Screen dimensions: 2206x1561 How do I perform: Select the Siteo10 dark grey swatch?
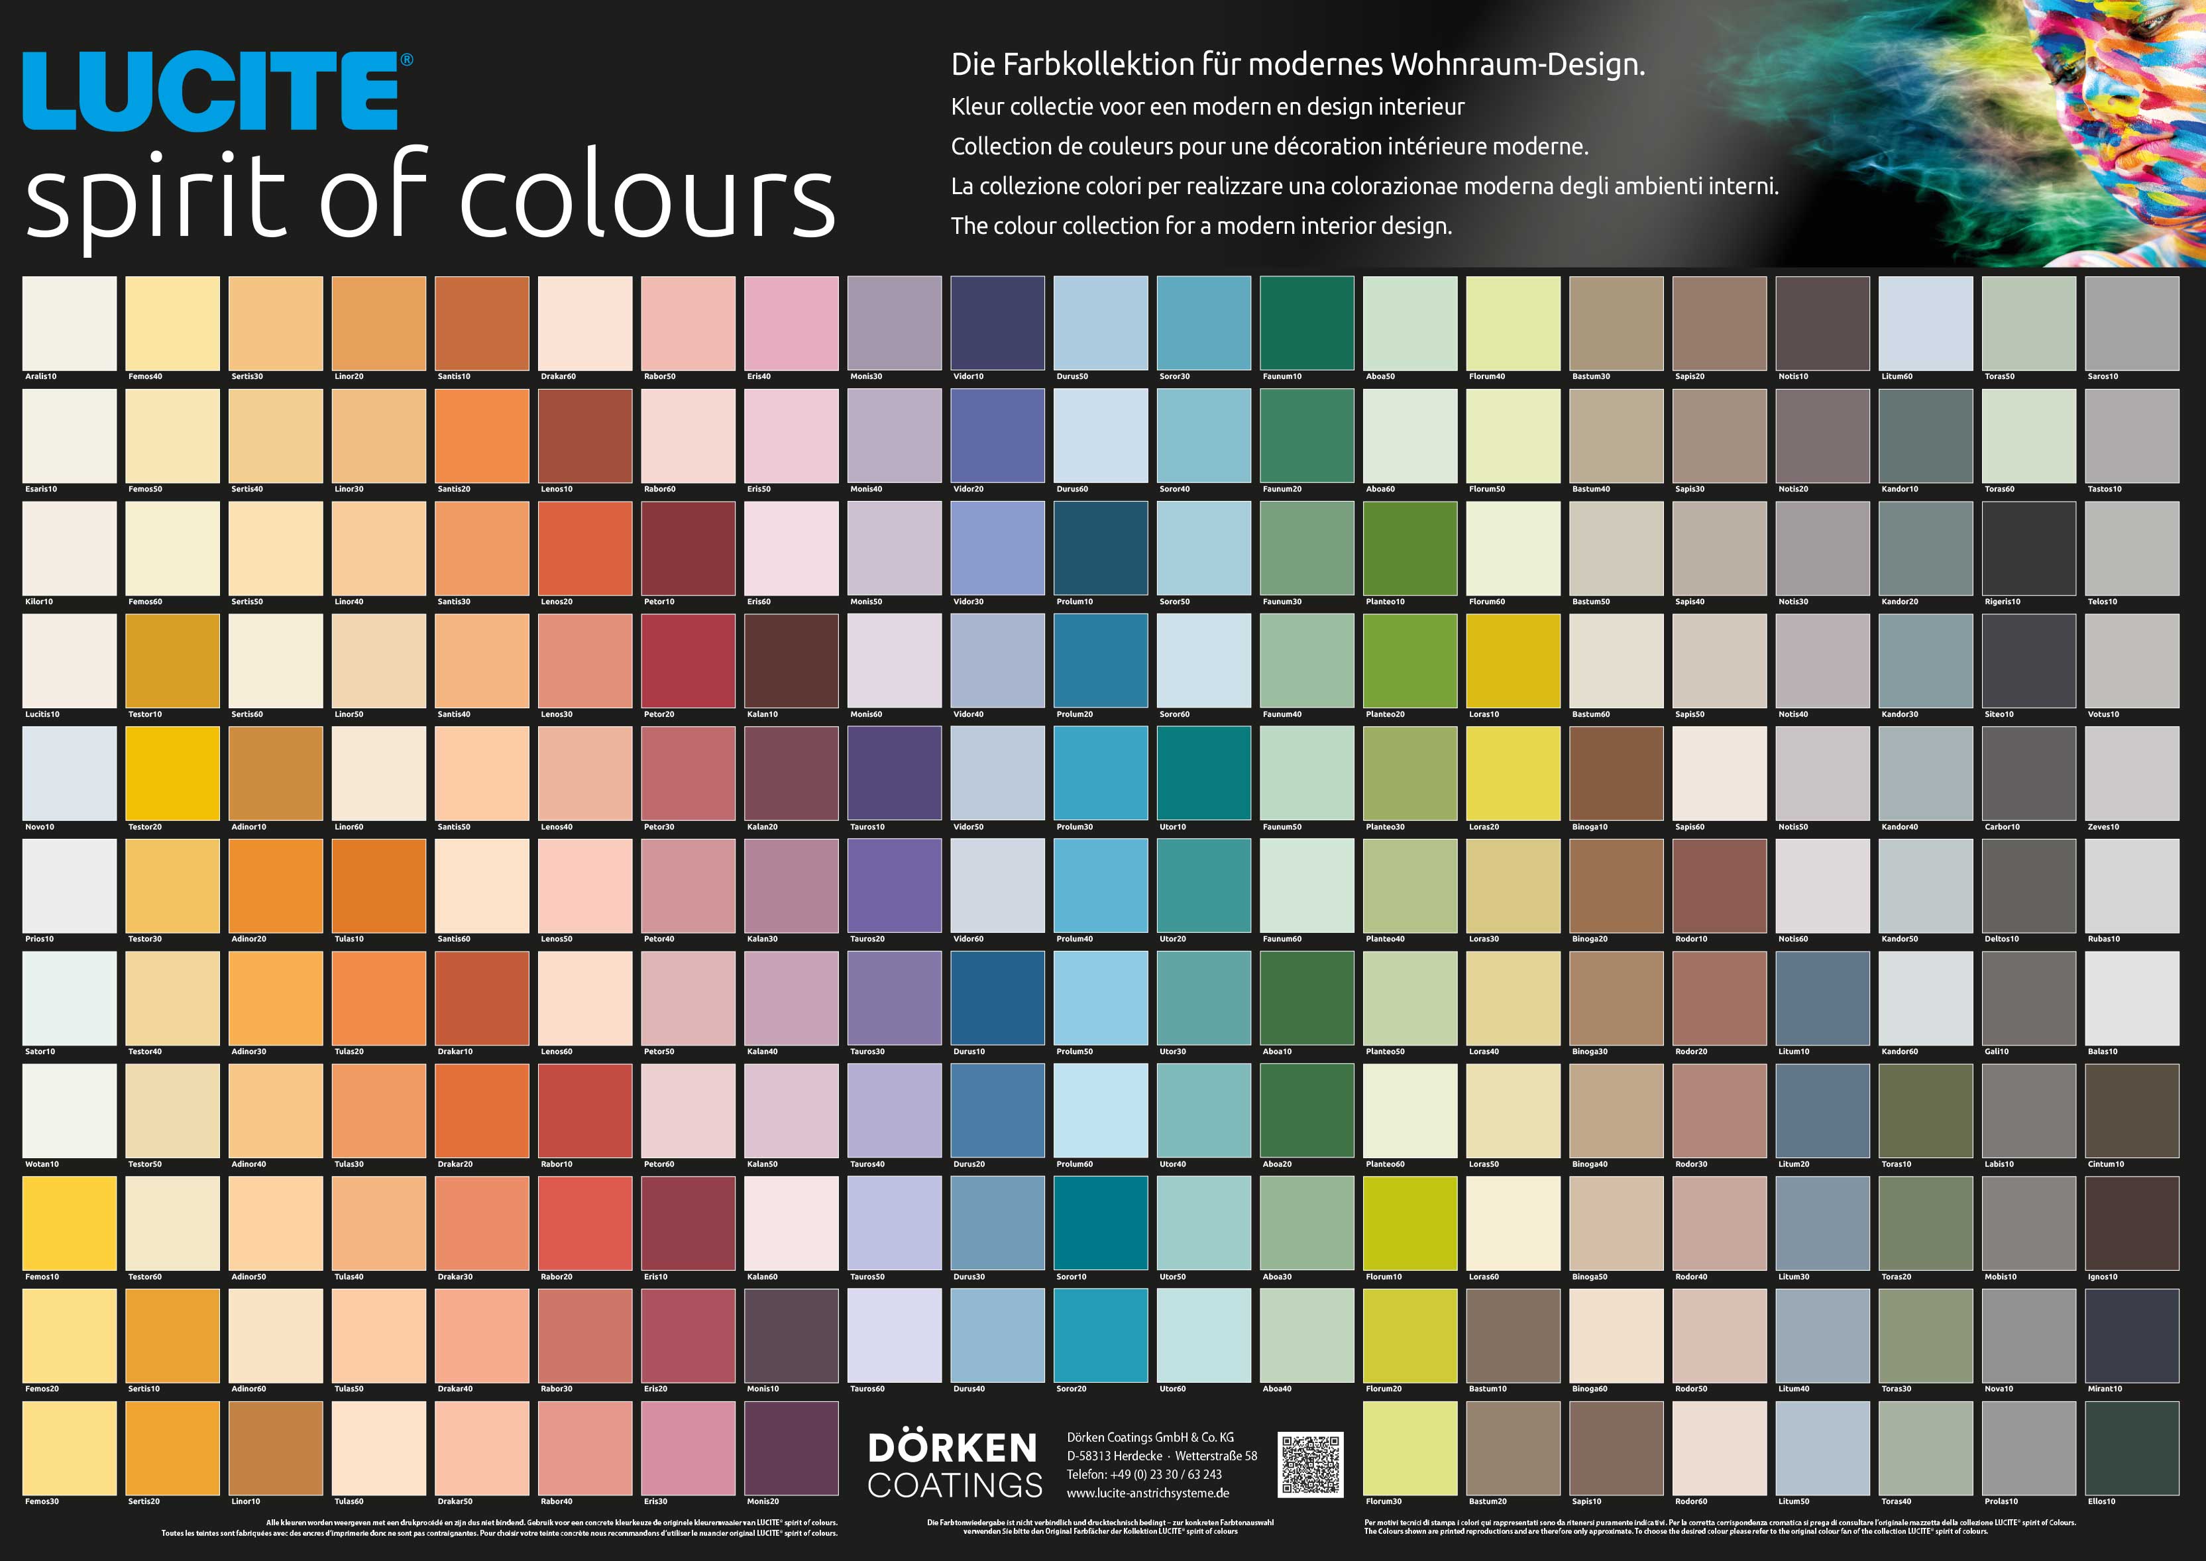(2029, 661)
